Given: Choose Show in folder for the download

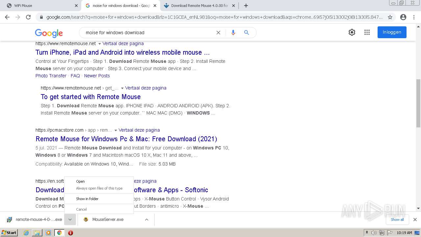Looking at the screenshot, I should [x=99, y=199].
